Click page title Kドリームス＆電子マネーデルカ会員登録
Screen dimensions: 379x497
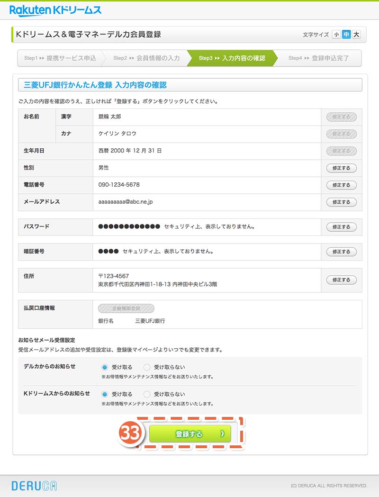coord(89,34)
